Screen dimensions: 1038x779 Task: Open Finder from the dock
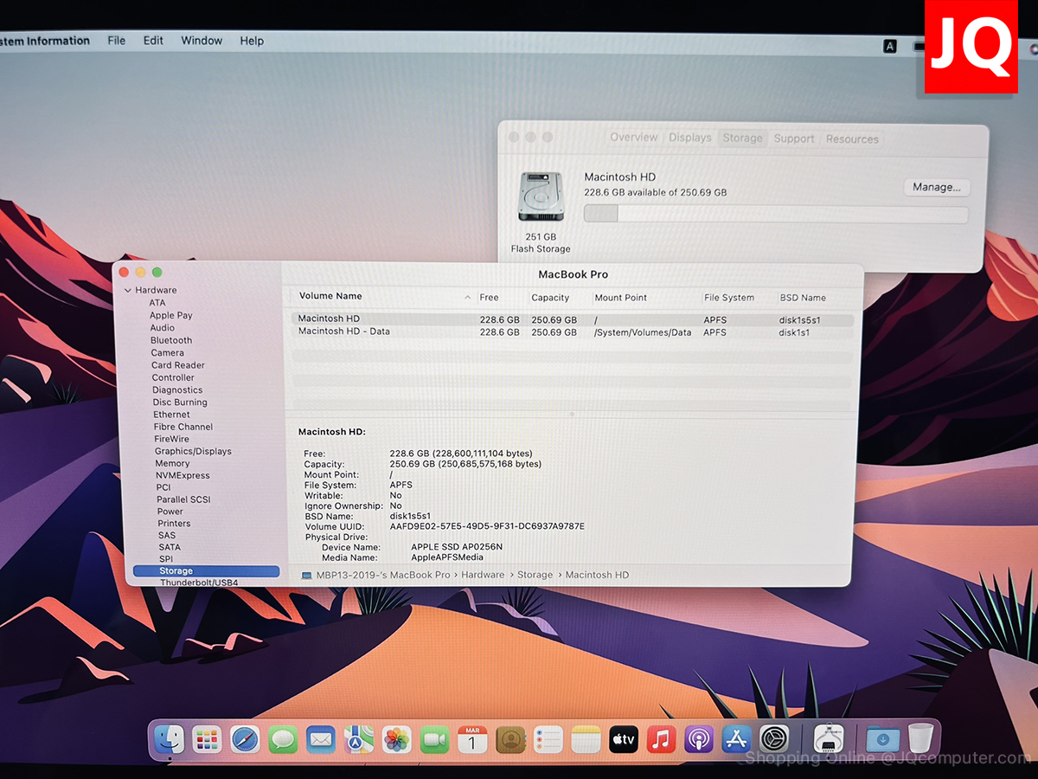point(169,739)
